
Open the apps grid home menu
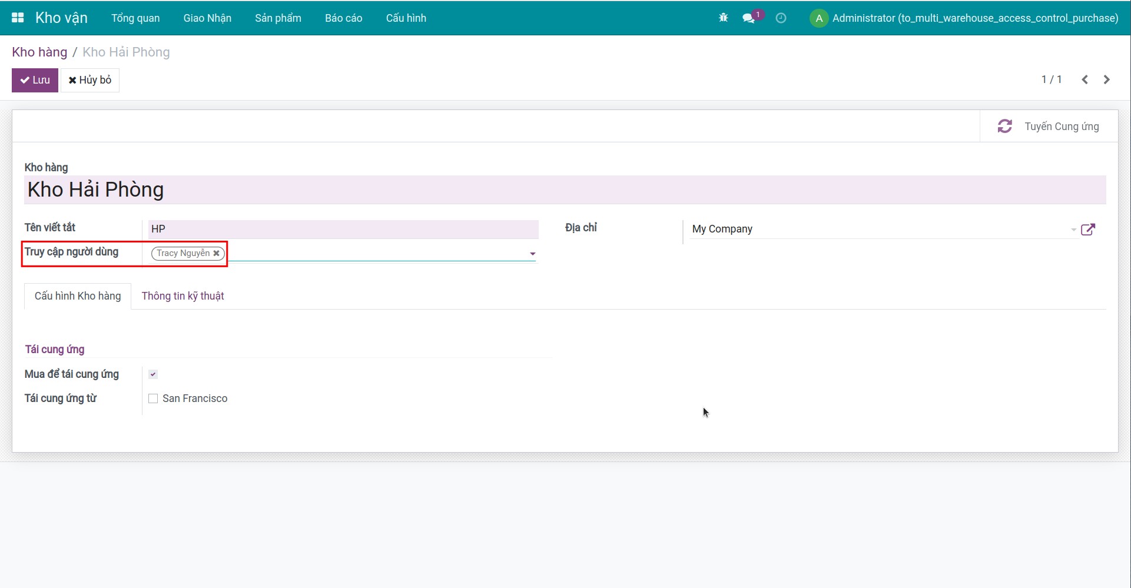pyautogui.click(x=18, y=18)
